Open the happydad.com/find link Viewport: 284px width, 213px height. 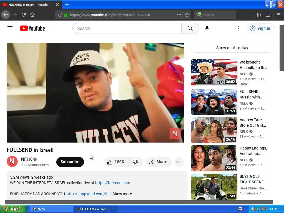pyautogui.click(x=89, y=194)
